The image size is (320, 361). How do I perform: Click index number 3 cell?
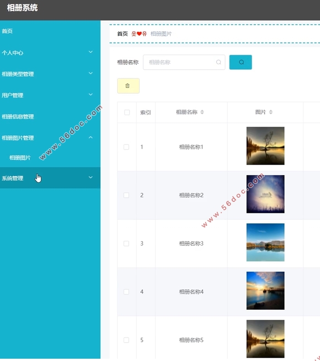[142, 244]
